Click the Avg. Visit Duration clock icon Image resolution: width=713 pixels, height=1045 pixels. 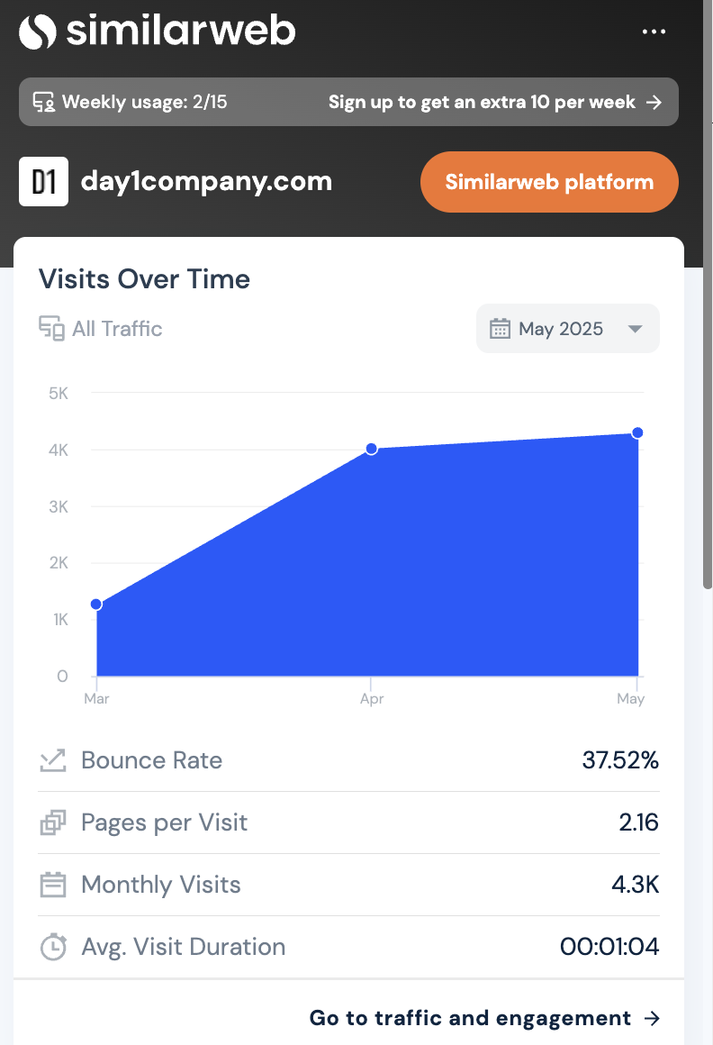coord(52,947)
